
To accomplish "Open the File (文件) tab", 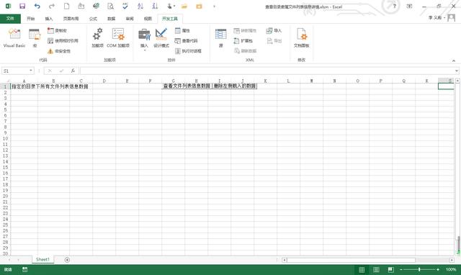I will coord(10,19).
